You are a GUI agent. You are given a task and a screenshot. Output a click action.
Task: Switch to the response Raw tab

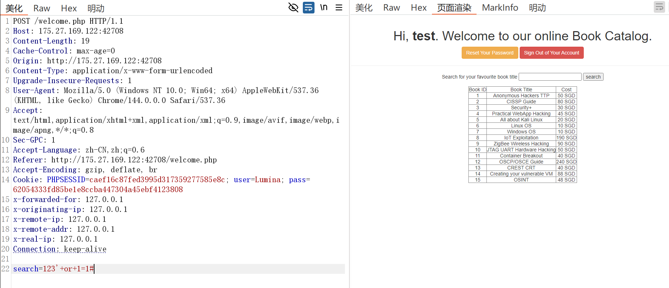tap(392, 7)
